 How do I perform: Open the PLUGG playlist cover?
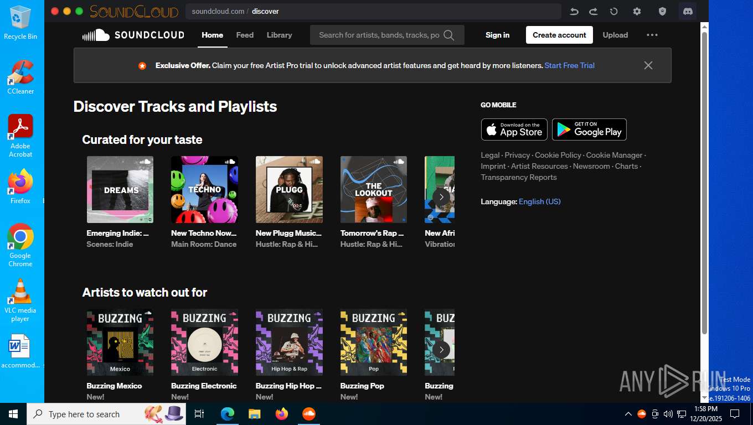[x=289, y=189]
